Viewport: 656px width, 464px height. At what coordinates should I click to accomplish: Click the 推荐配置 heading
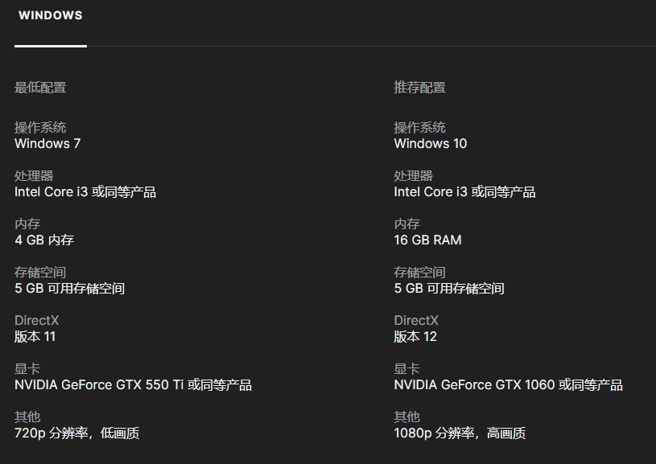click(x=419, y=88)
